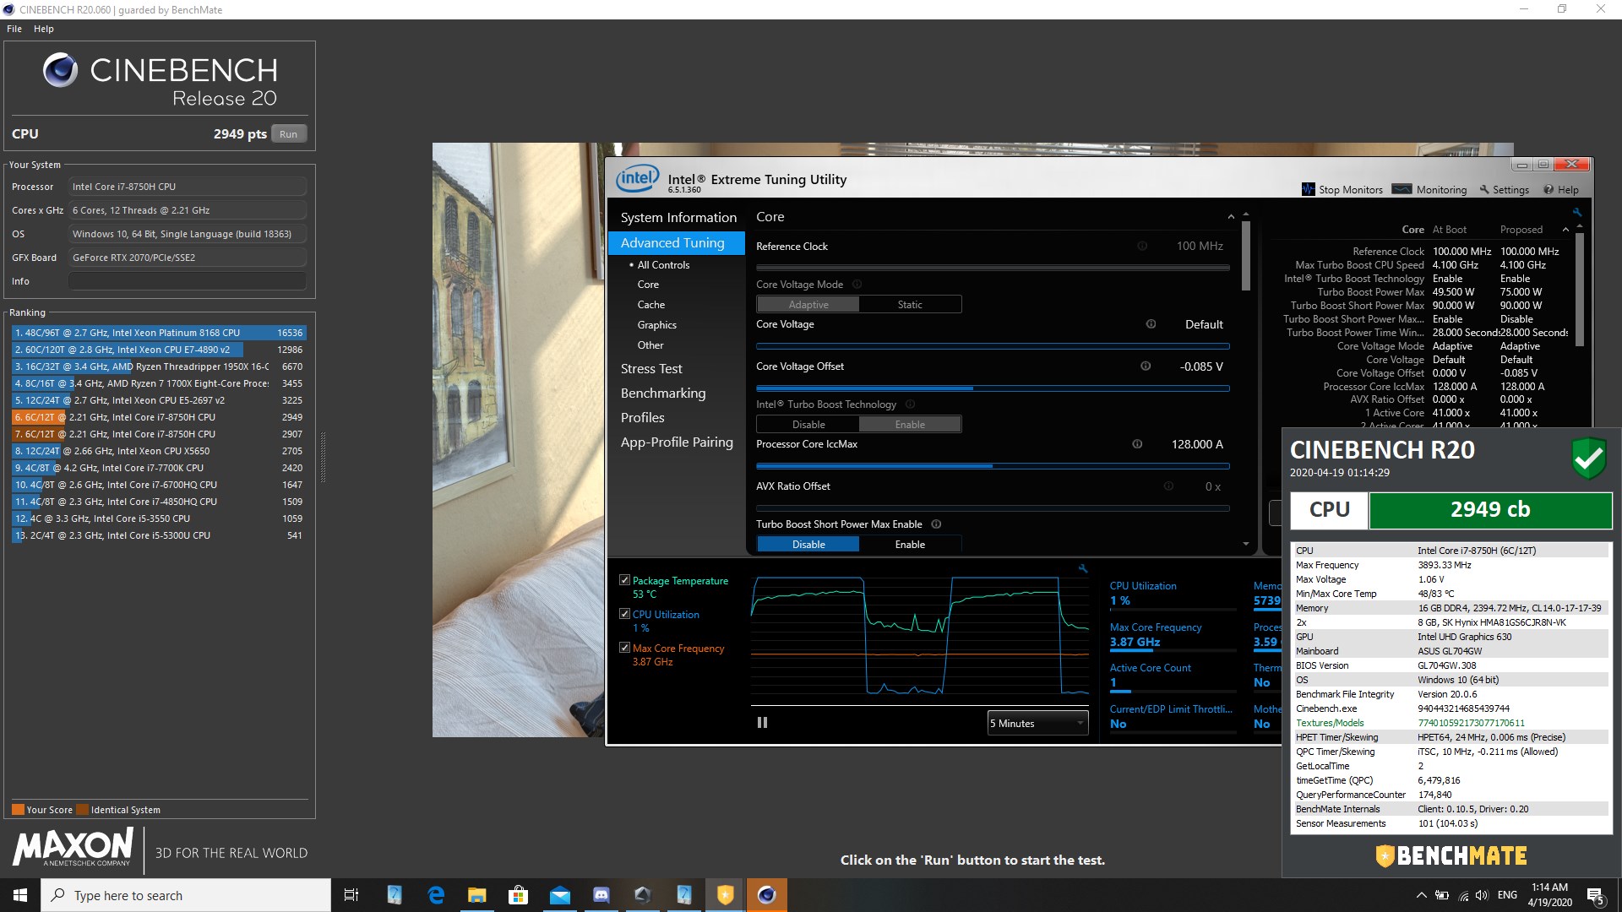The height and width of the screenshot is (912, 1622).
Task: Click the Stop Monitors icon in XTU
Action: 1308,189
